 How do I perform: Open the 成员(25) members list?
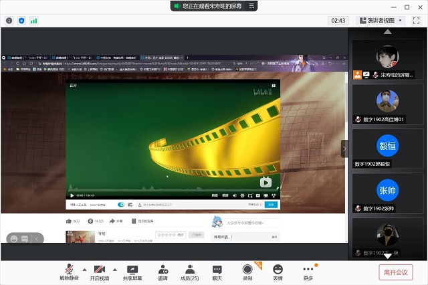tap(190, 269)
